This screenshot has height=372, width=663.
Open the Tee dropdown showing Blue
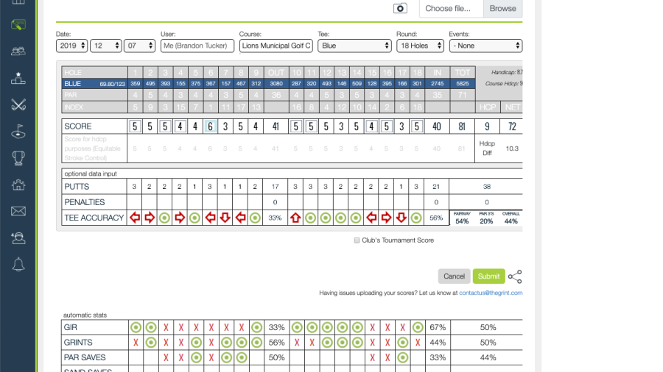tap(354, 46)
